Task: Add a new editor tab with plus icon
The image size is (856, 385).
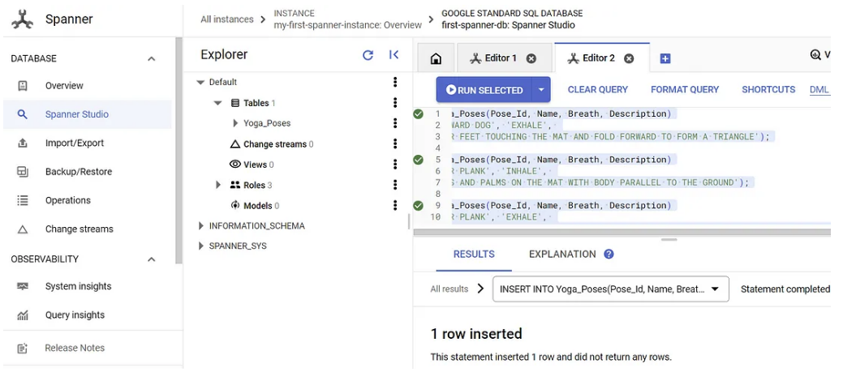Action: 665,58
